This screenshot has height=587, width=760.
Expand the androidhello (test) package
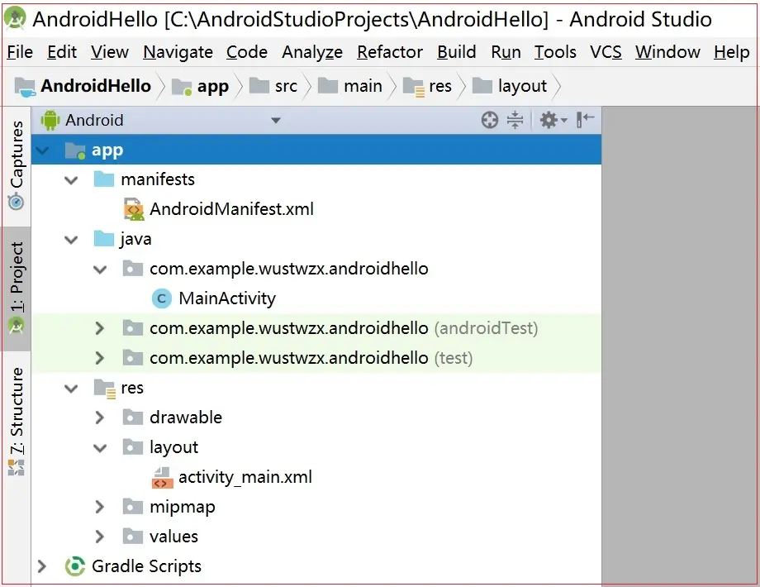[99, 358]
